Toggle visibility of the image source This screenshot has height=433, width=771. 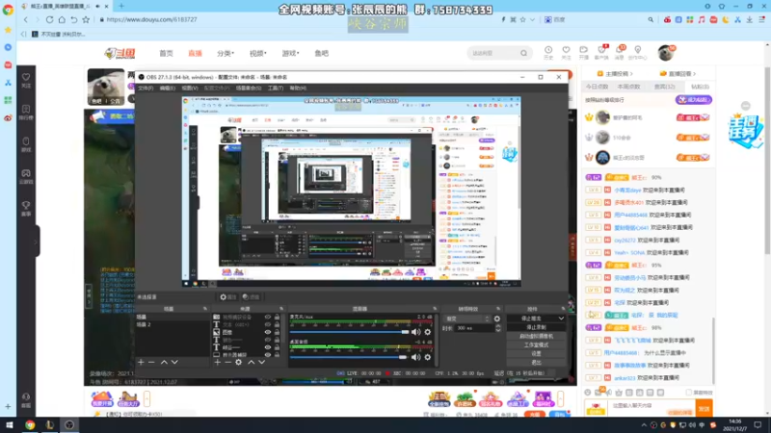(268, 332)
